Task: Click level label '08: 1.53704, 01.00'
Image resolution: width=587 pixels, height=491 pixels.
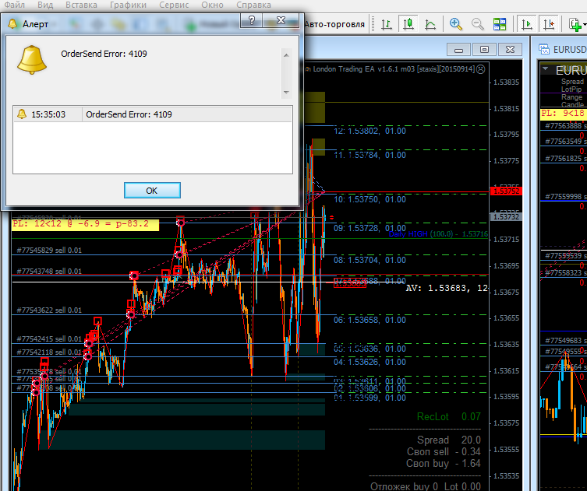Action: (x=370, y=260)
